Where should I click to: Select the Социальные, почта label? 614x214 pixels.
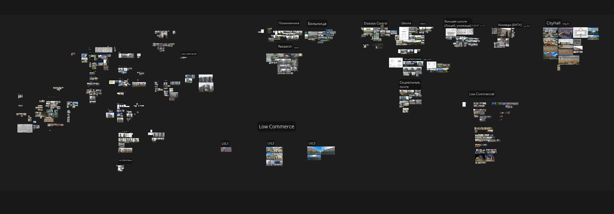tap(410, 85)
